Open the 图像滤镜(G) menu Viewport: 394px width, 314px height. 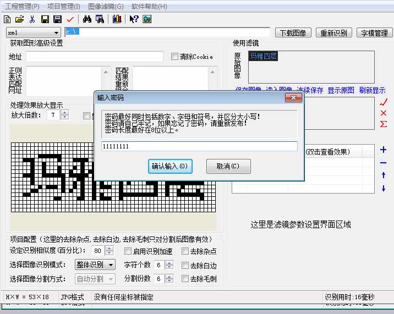click(106, 7)
